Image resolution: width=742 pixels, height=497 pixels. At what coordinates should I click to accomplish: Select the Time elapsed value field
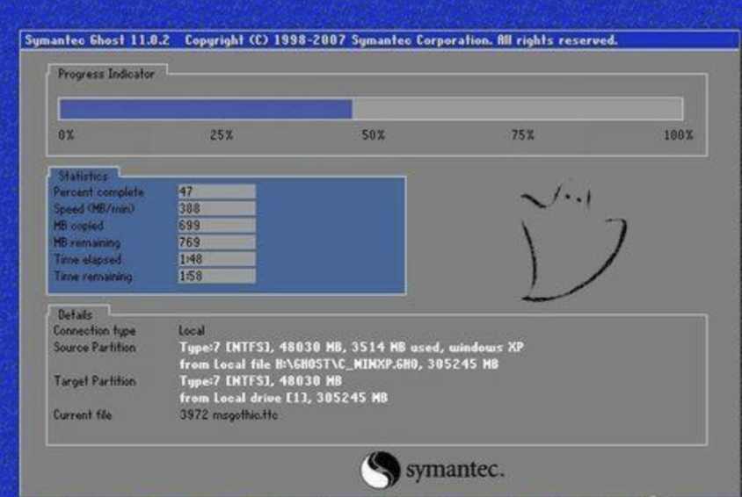(x=216, y=260)
